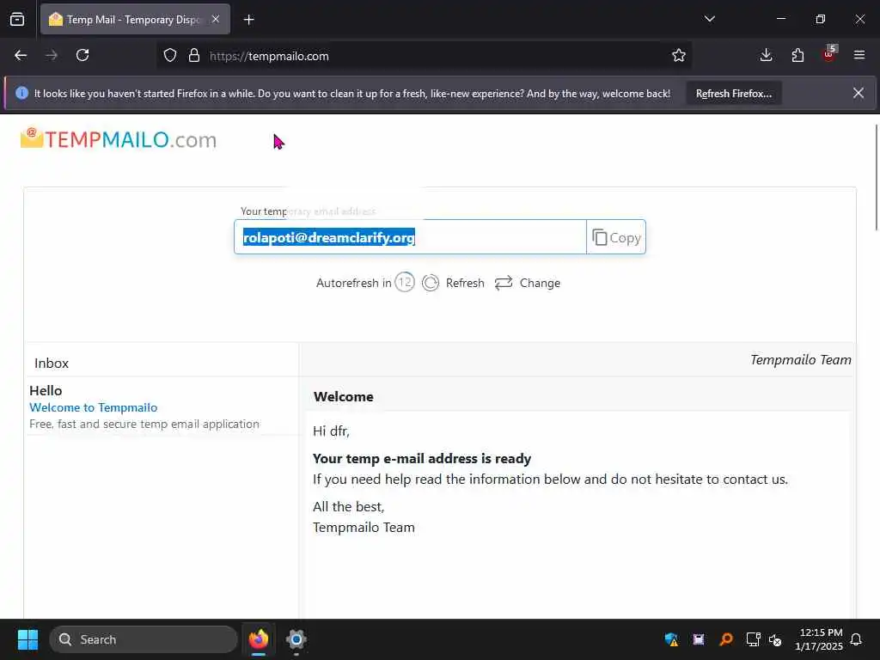Open network status tray icon
Screen dimensions: 880x660
[753, 639]
